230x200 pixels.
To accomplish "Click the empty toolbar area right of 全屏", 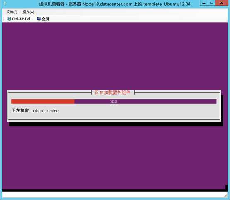I will 138,19.
